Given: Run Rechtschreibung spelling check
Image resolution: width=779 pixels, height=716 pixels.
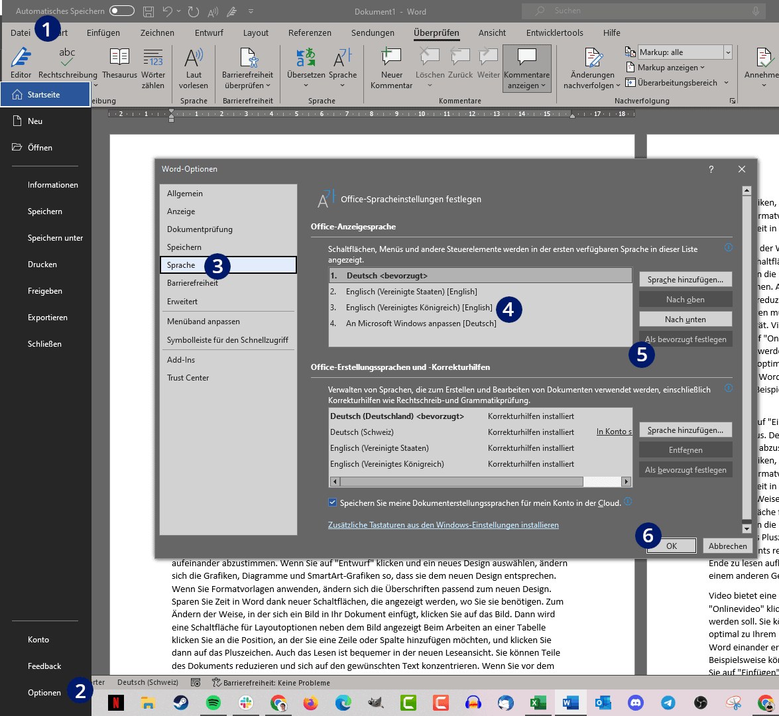Looking at the screenshot, I should (68, 63).
